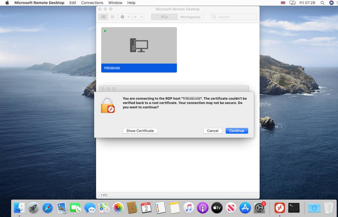Switch to the grid (thumbnail) view
338x217 pixels.
coord(103,17)
